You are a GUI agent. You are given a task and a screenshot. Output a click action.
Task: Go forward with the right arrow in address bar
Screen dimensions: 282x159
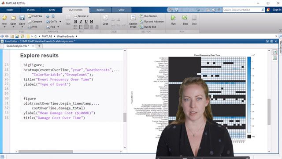[x=7, y=36]
